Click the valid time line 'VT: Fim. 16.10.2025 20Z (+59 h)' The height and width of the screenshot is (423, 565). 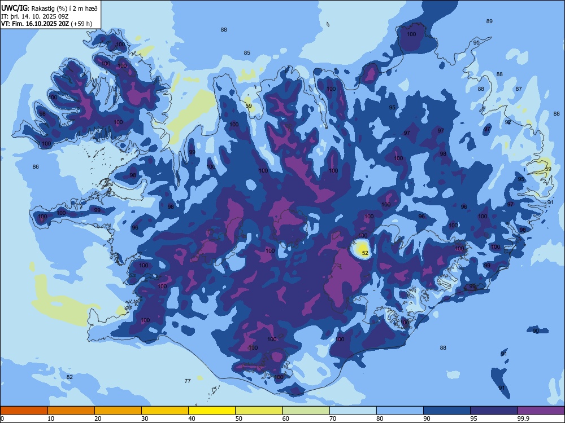coord(46,24)
